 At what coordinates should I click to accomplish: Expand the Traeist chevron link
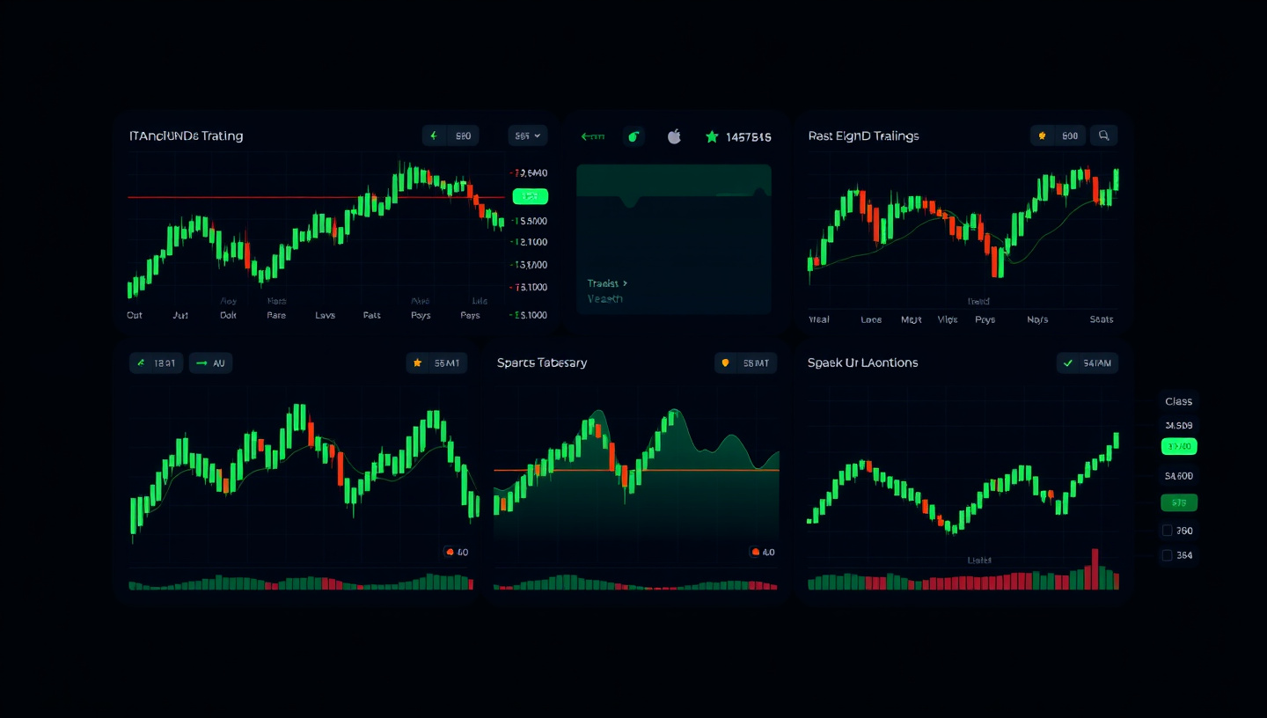click(x=607, y=283)
